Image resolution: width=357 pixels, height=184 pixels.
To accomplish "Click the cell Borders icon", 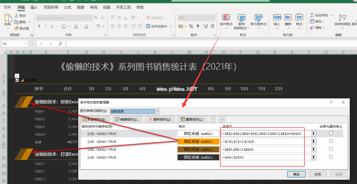I will (x=64, y=26).
